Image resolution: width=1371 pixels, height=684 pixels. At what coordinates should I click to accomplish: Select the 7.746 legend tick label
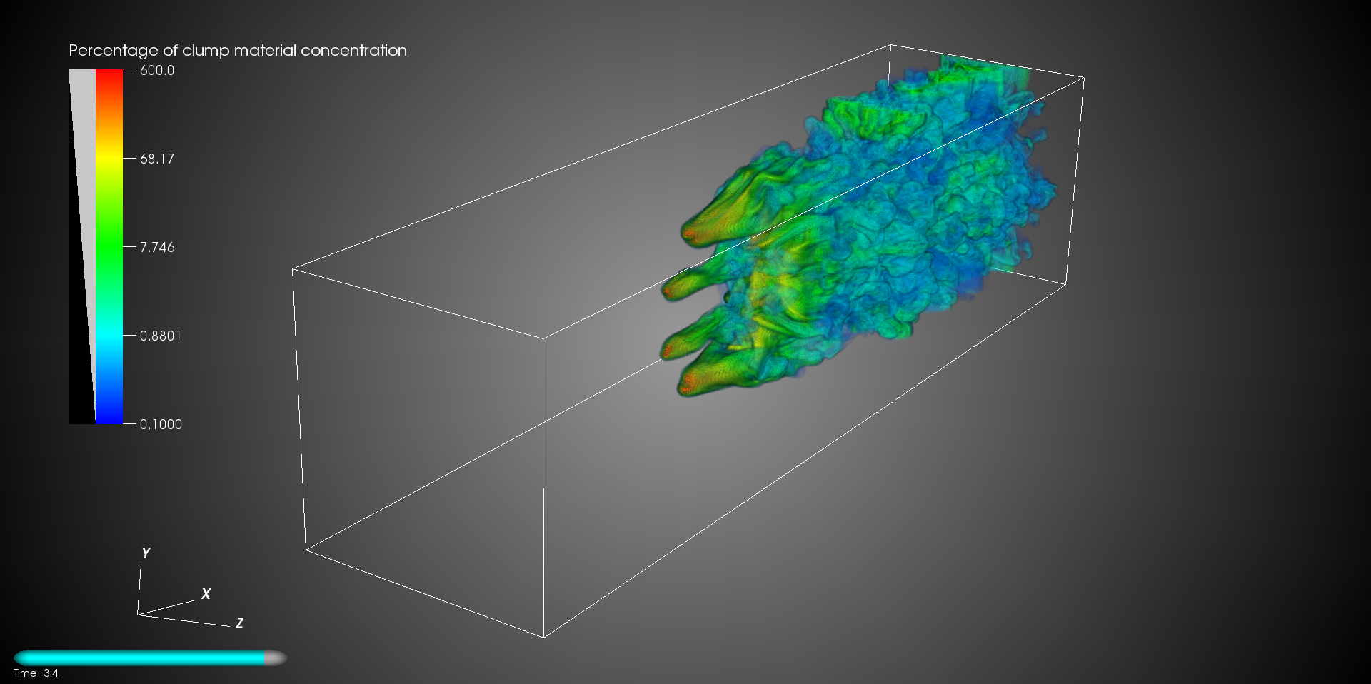coord(156,248)
